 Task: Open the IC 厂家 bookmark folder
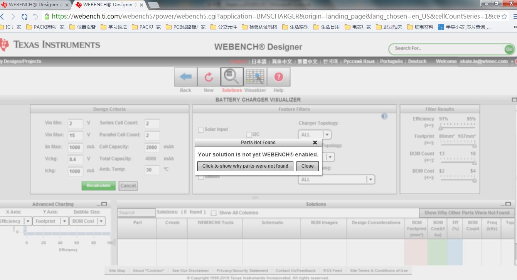10,27
